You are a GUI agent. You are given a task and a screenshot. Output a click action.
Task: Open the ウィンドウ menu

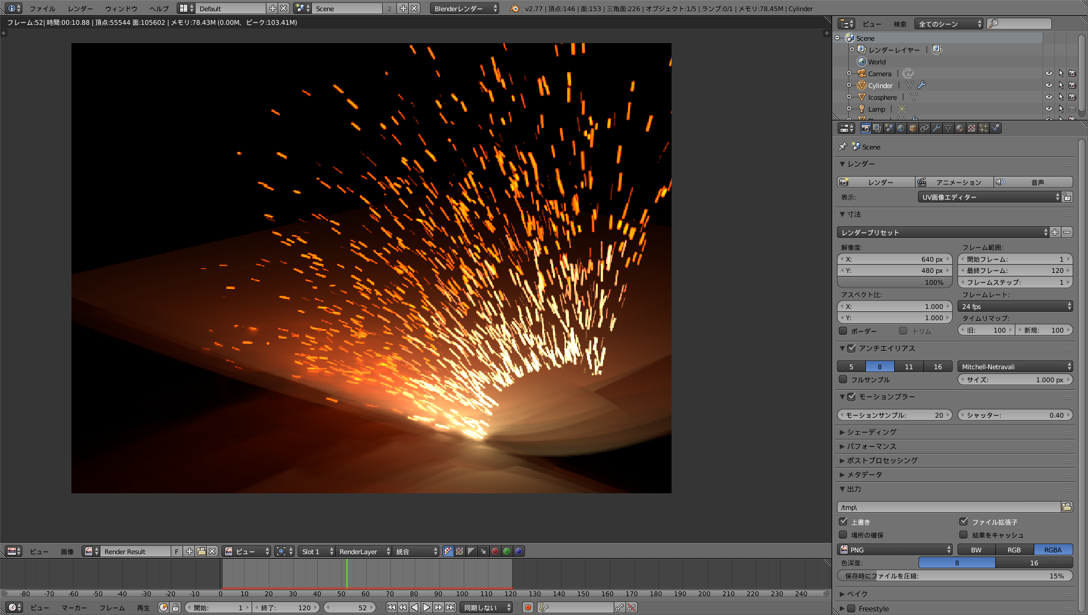[121, 8]
